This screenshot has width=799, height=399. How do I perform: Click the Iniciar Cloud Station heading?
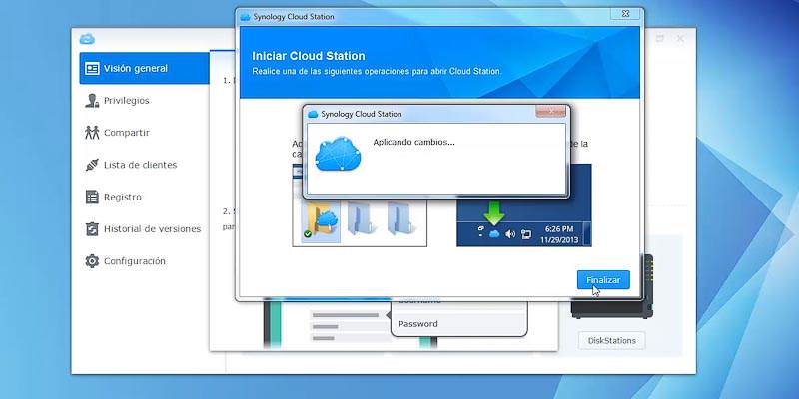click(309, 56)
